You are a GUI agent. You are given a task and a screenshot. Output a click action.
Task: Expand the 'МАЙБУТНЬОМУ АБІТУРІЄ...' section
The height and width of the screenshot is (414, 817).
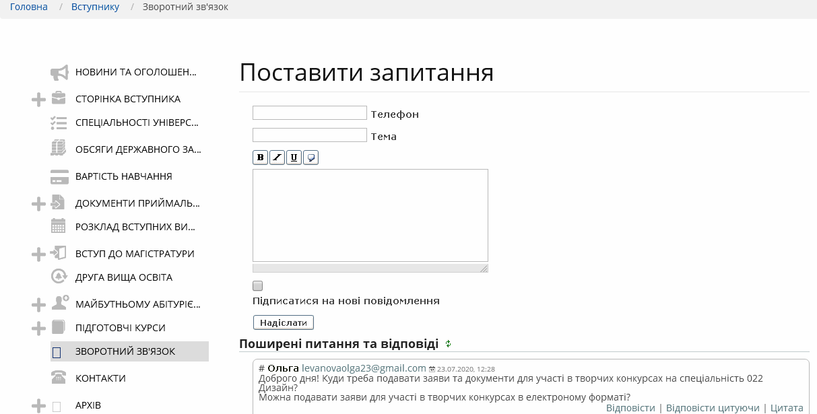pyautogui.click(x=38, y=304)
